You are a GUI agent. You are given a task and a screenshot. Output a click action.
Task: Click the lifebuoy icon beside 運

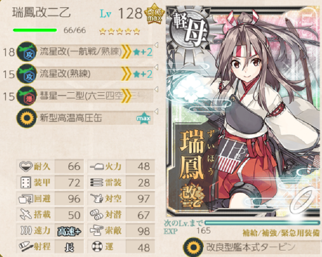coord(97,247)
